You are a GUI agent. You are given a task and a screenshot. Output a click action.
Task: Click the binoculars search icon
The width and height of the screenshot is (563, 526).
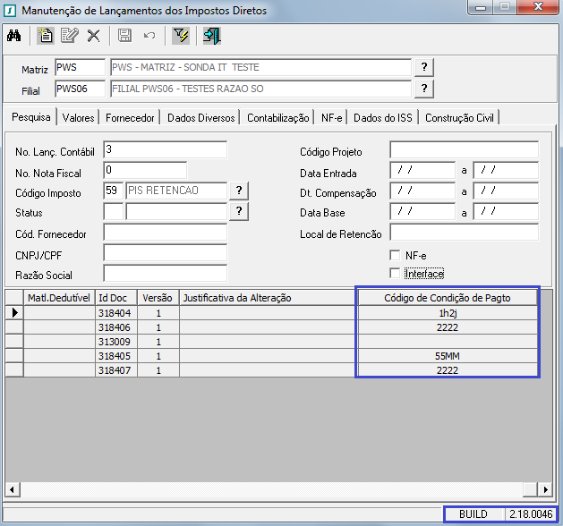13,36
